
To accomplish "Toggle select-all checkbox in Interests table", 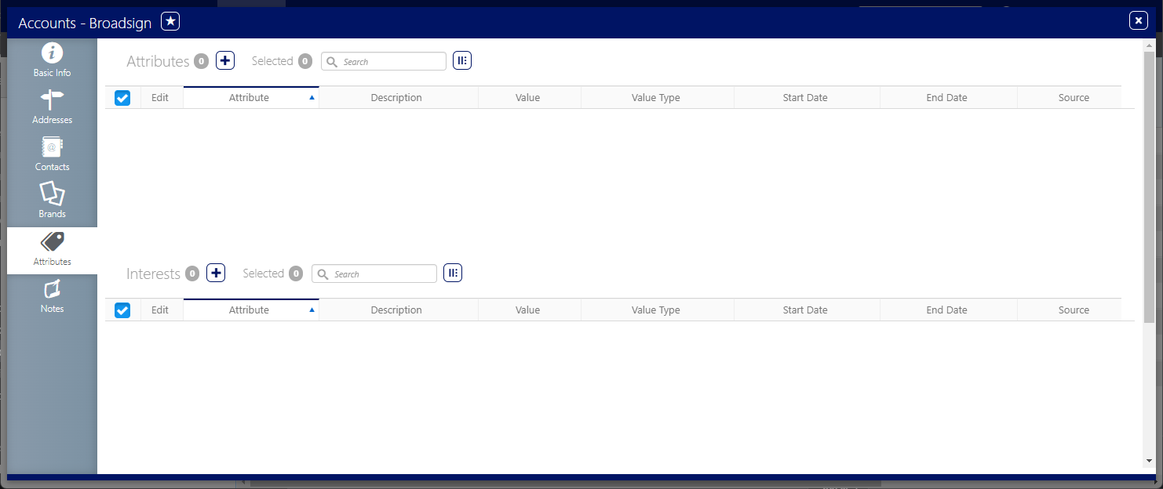I will [122, 310].
